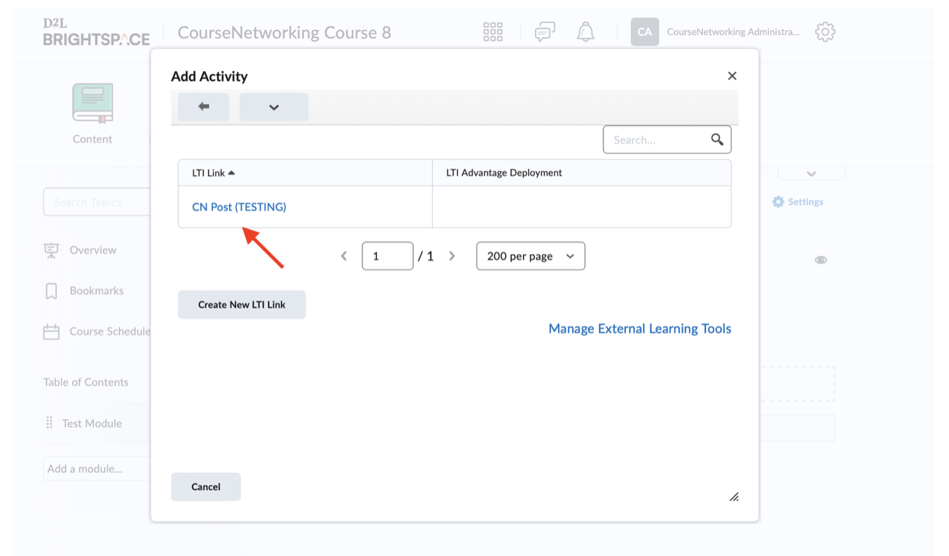This screenshot has width=949, height=556.
Task: Open Bookmarks in the sidebar
Action: 96,291
